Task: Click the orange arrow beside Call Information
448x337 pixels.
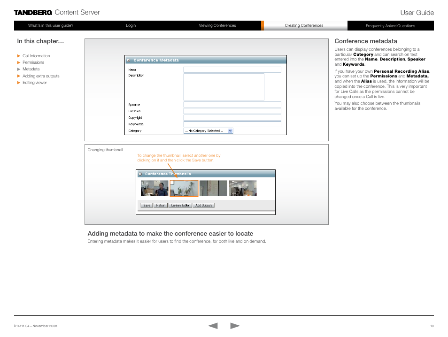Action: tap(19, 56)
